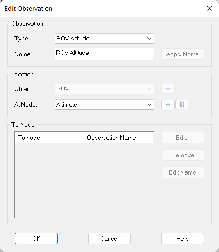Click the To node column header
This screenshot has height=252, width=219.
[x=49, y=138]
